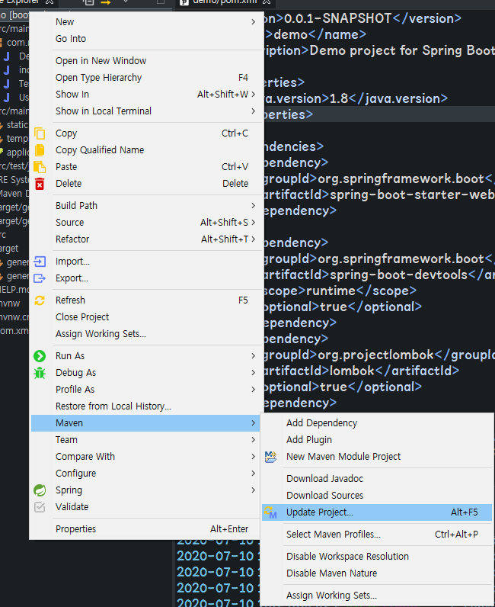This screenshot has height=607, width=495.
Task: Expand the Compare With submenu arrow
Action: point(254,457)
